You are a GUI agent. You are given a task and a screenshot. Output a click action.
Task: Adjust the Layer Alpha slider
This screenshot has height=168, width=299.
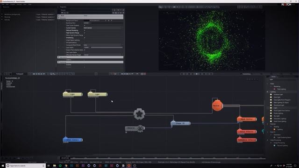click(107, 48)
